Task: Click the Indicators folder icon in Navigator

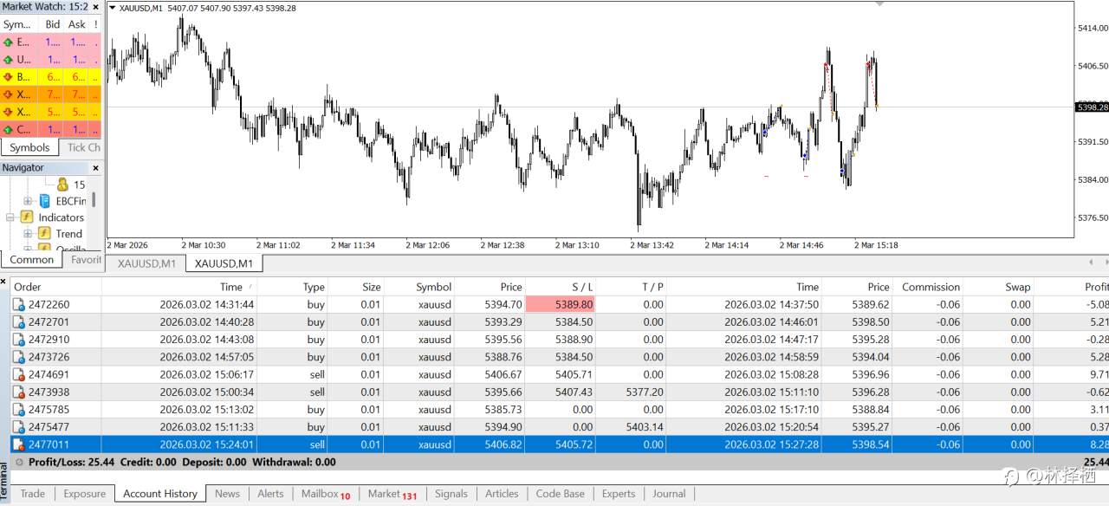Action: click(x=27, y=217)
